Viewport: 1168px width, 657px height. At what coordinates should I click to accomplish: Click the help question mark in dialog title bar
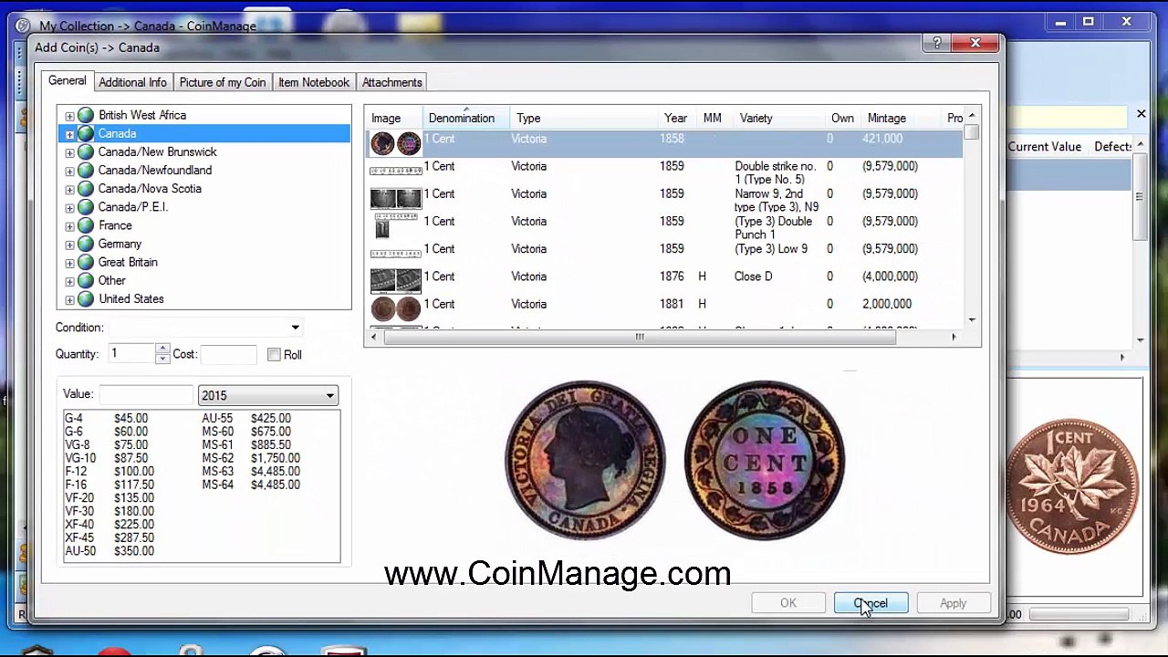pos(937,43)
